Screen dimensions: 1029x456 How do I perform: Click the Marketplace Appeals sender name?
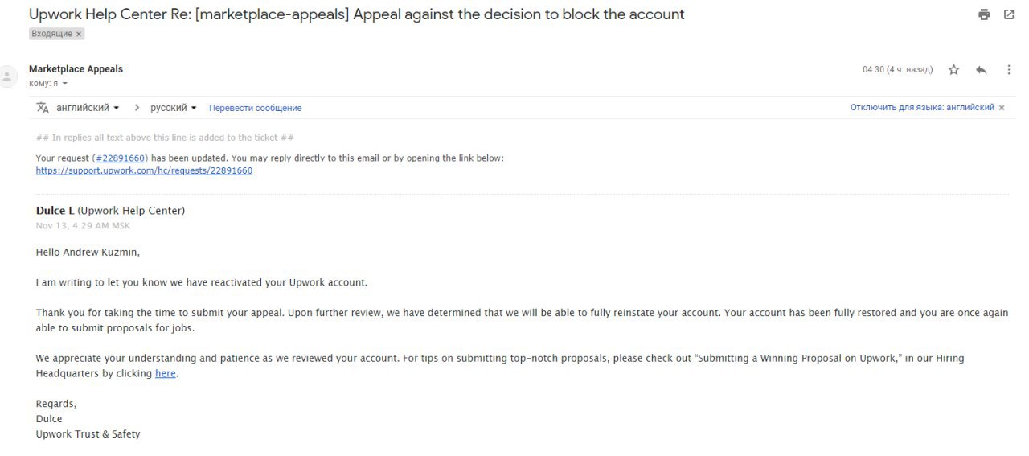click(76, 69)
